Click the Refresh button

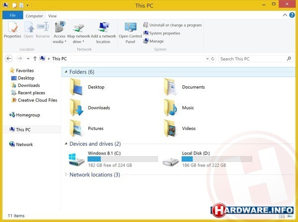pyautogui.click(x=213, y=59)
